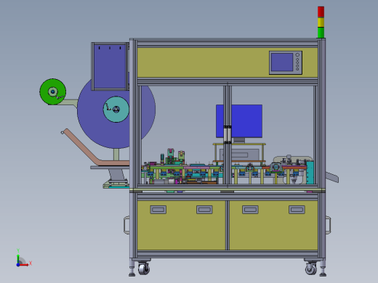Viewport: 378px width, 283px height.
Task: Select the red segment of the tower light
Action: click(x=321, y=12)
